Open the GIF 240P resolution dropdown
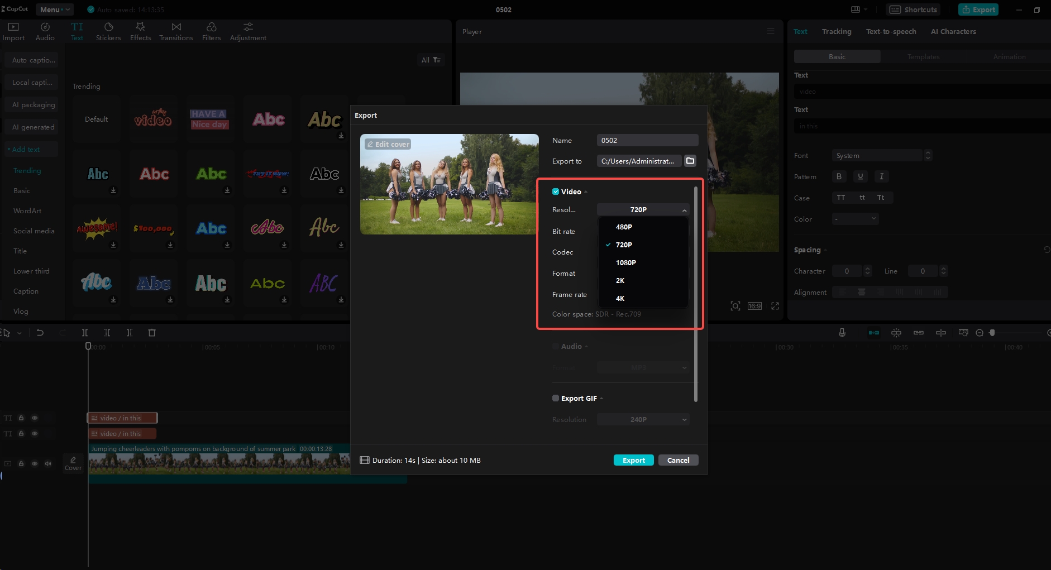1051x570 pixels. 643,419
